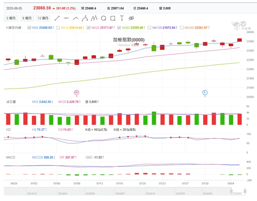
Task: Switch chart range to 12 個月
Action: [43, 18]
